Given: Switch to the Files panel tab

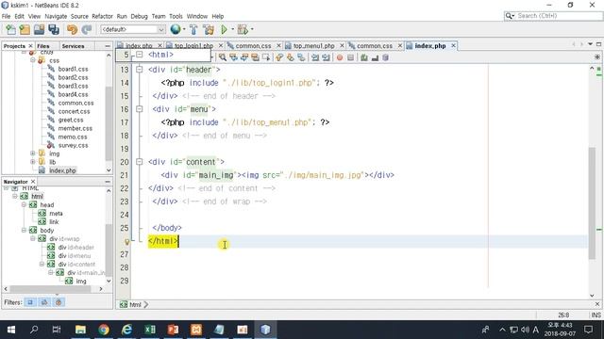Looking at the screenshot, I should tap(43, 46).
